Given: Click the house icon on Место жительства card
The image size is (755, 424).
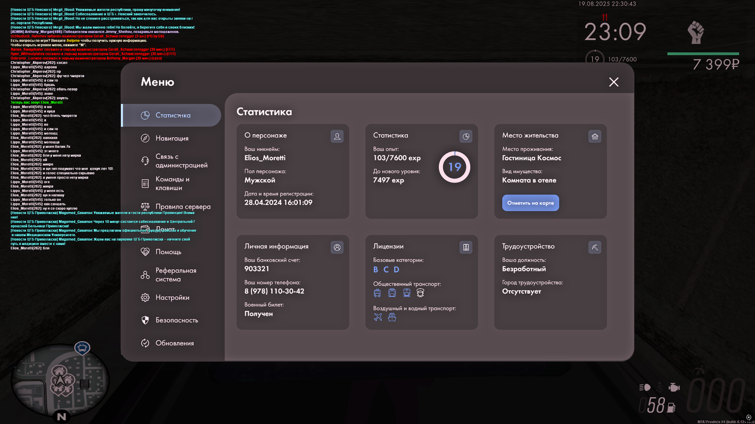Looking at the screenshot, I should [x=595, y=137].
